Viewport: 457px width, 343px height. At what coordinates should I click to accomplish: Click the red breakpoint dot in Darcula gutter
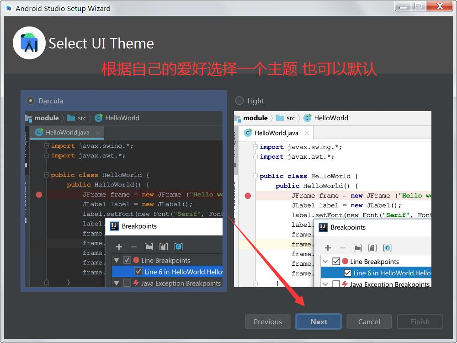point(39,194)
